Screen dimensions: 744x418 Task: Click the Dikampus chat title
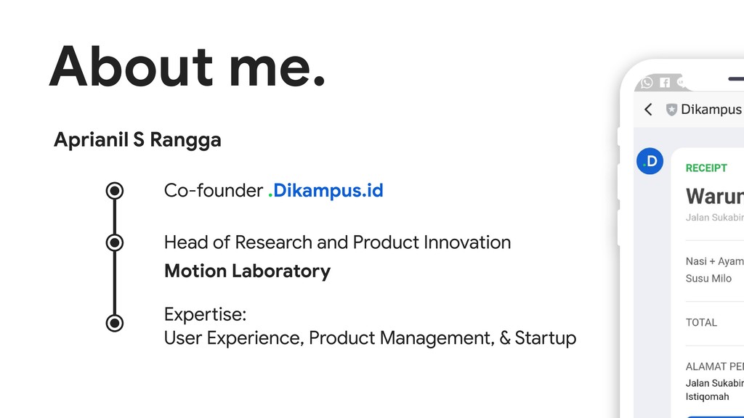(x=712, y=110)
